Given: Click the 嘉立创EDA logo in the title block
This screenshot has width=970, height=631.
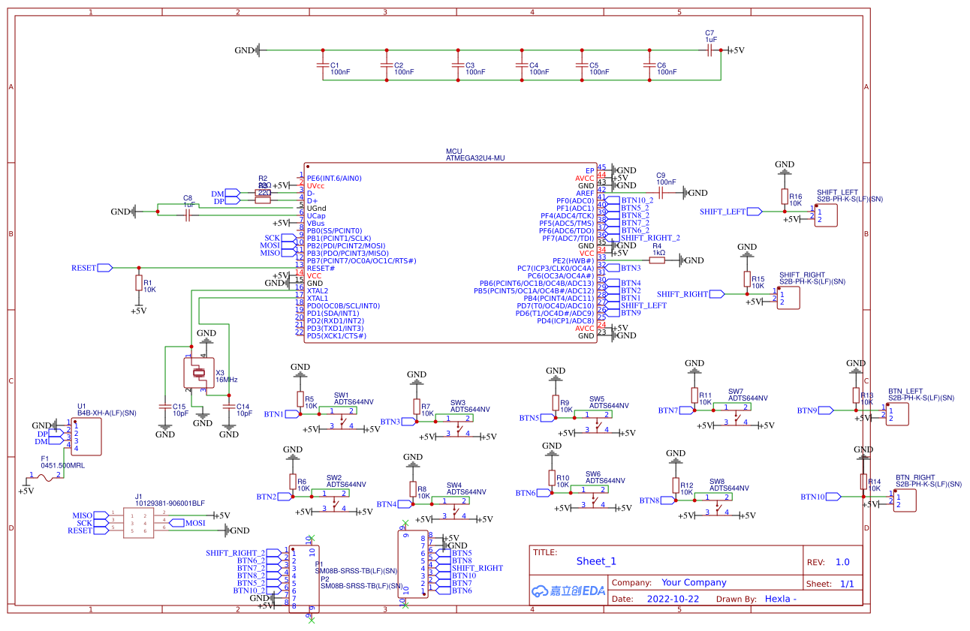Looking at the screenshot, I should [567, 591].
